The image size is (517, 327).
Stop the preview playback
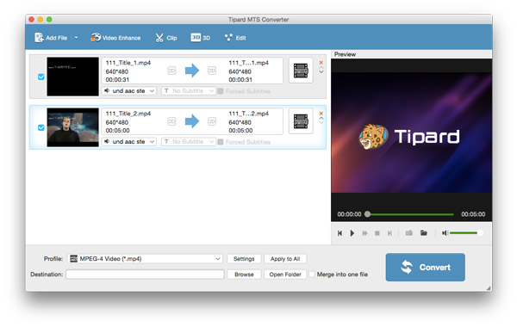click(377, 233)
